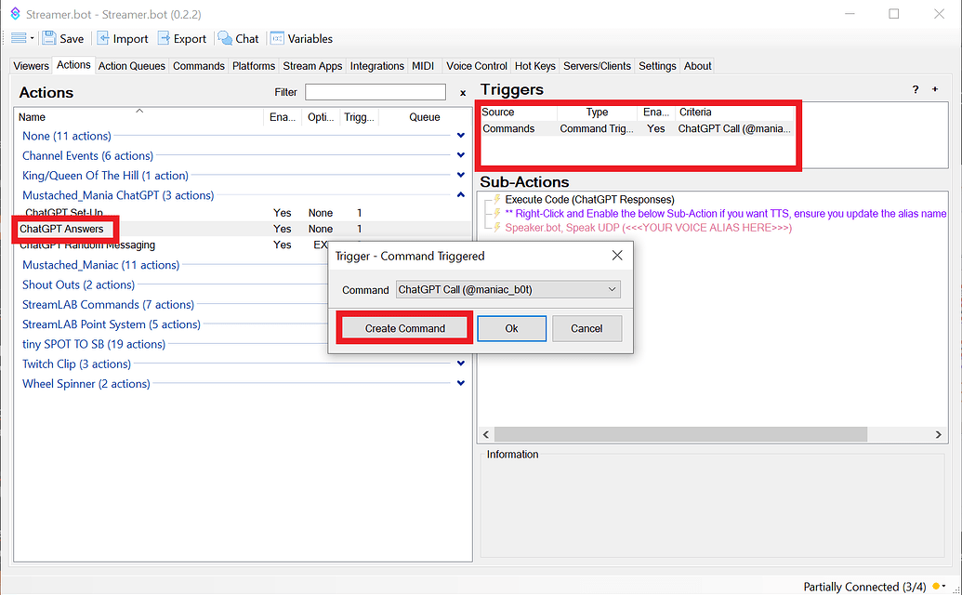Click the plus icon to add trigger
Viewport: 962px width, 595px height.
point(935,89)
